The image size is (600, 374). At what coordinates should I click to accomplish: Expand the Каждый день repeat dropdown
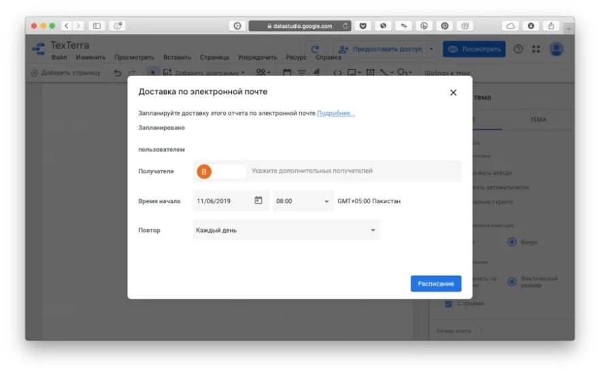tap(286, 231)
